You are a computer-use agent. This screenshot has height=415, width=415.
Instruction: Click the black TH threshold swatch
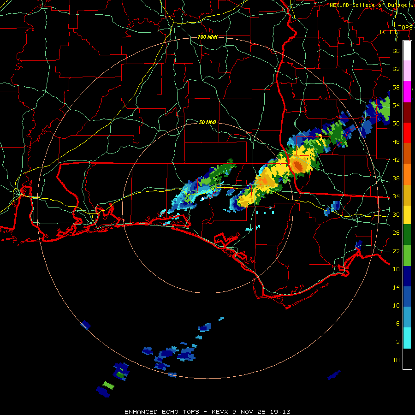coord(407,359)
